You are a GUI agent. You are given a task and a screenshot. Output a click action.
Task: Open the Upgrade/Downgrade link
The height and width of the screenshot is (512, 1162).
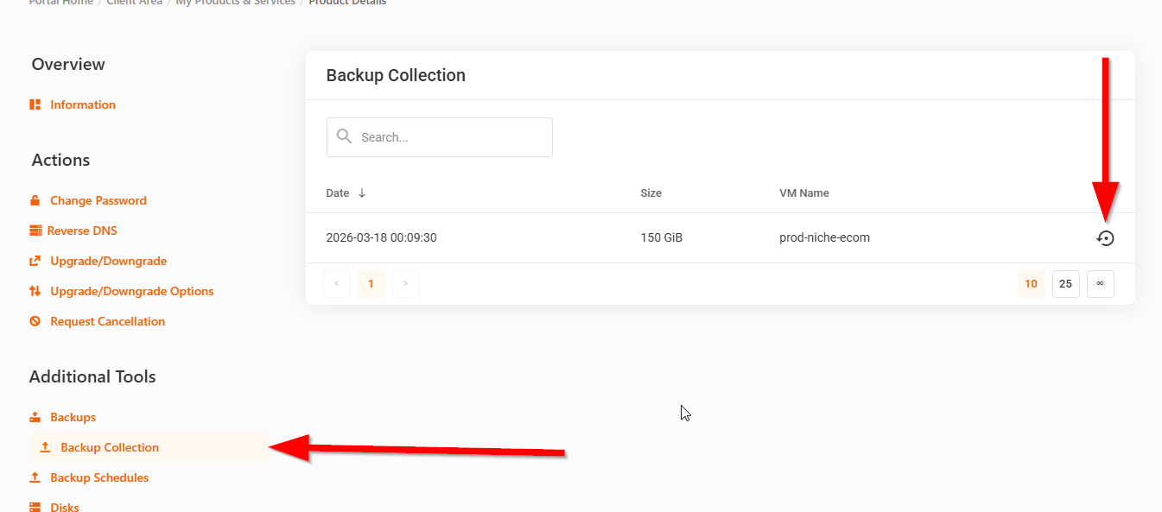[108, 261]
